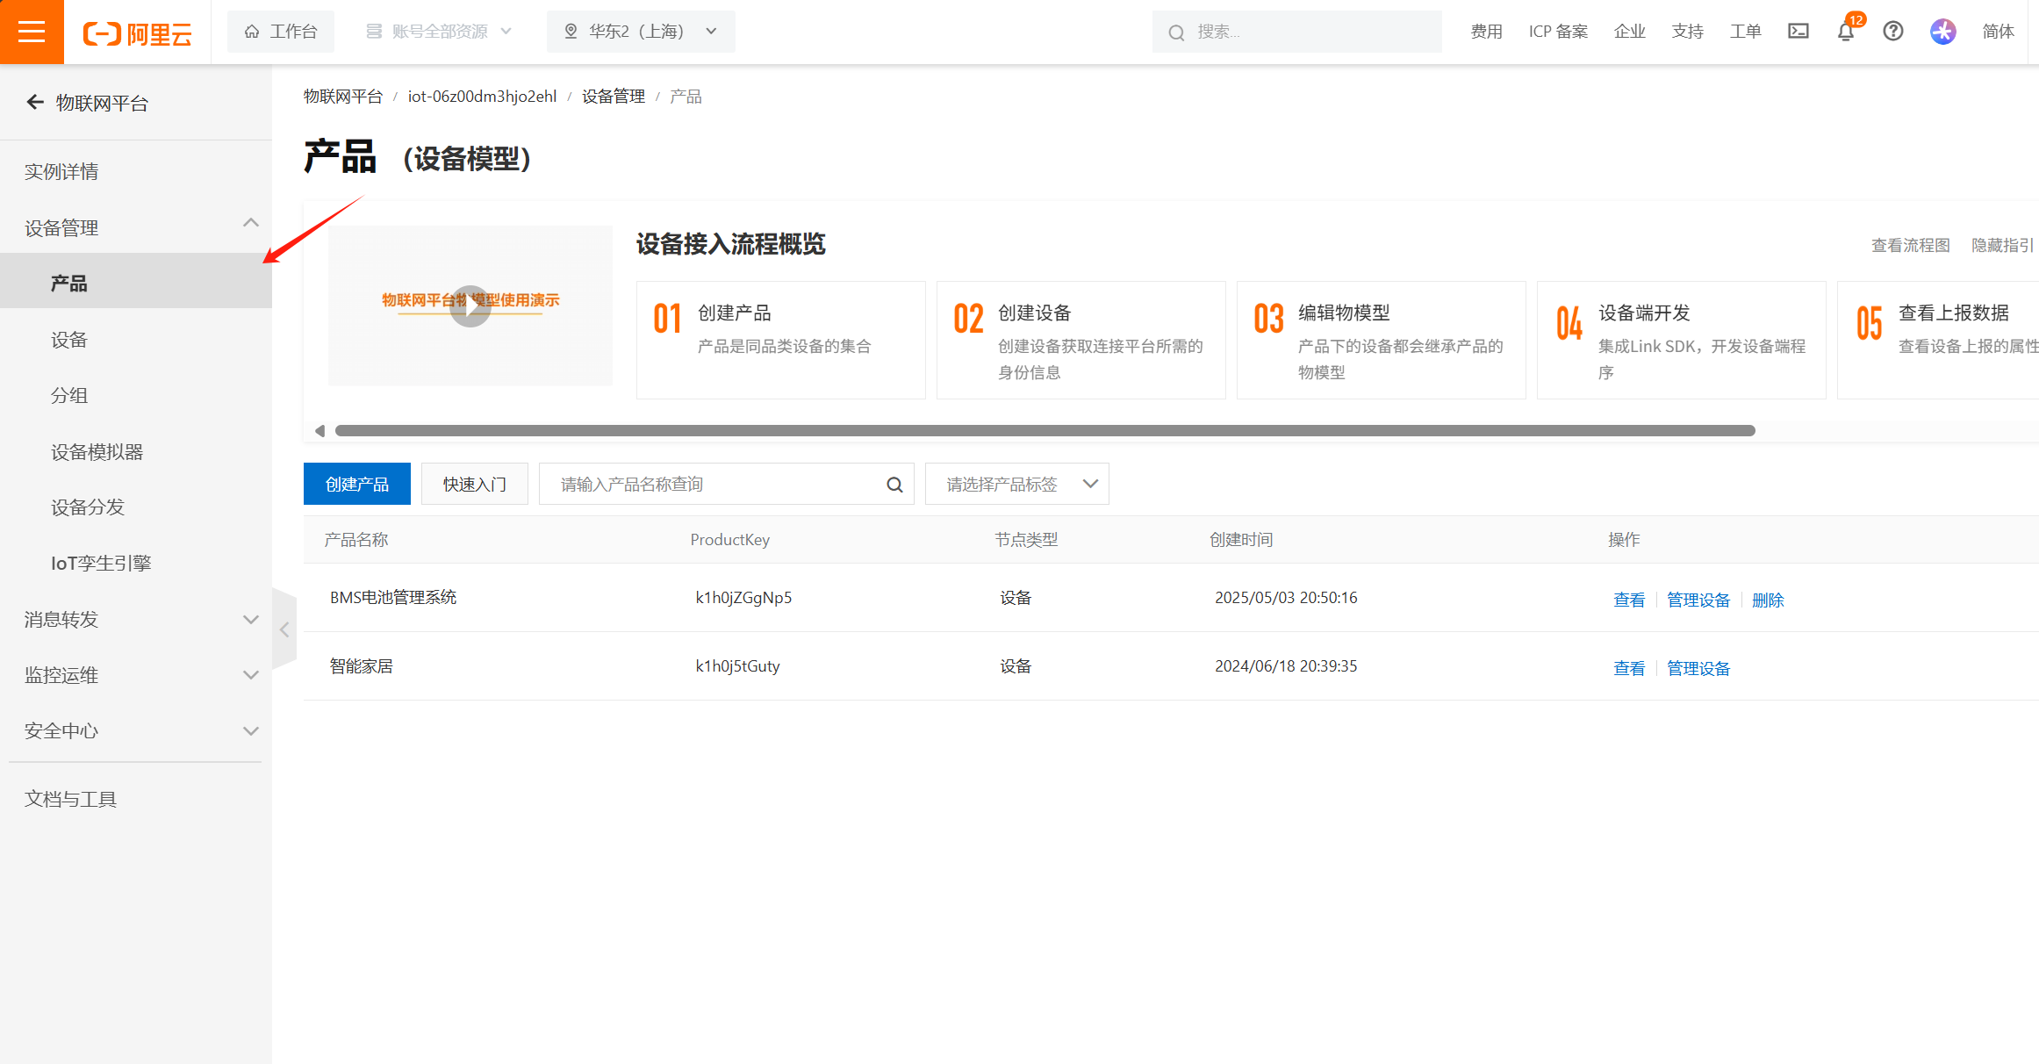Open Cloud Shell terminal icon
2039x1064 pixels.
point(1798,32)
